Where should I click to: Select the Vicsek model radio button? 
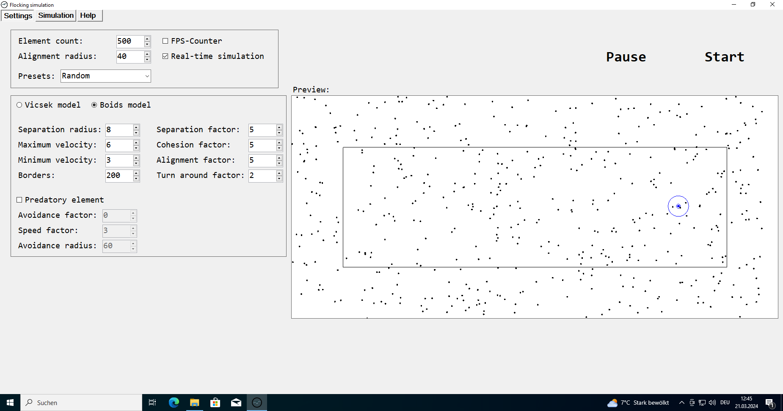[19, 105]
